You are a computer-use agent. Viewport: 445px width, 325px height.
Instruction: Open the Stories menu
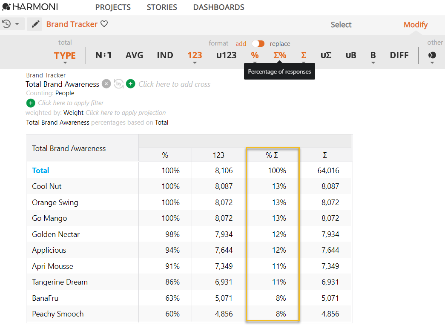click(162, 7)
